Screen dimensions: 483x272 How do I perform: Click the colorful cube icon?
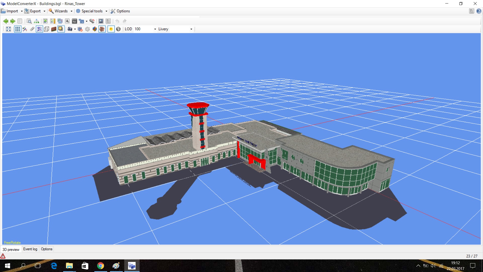click(95, 29)
